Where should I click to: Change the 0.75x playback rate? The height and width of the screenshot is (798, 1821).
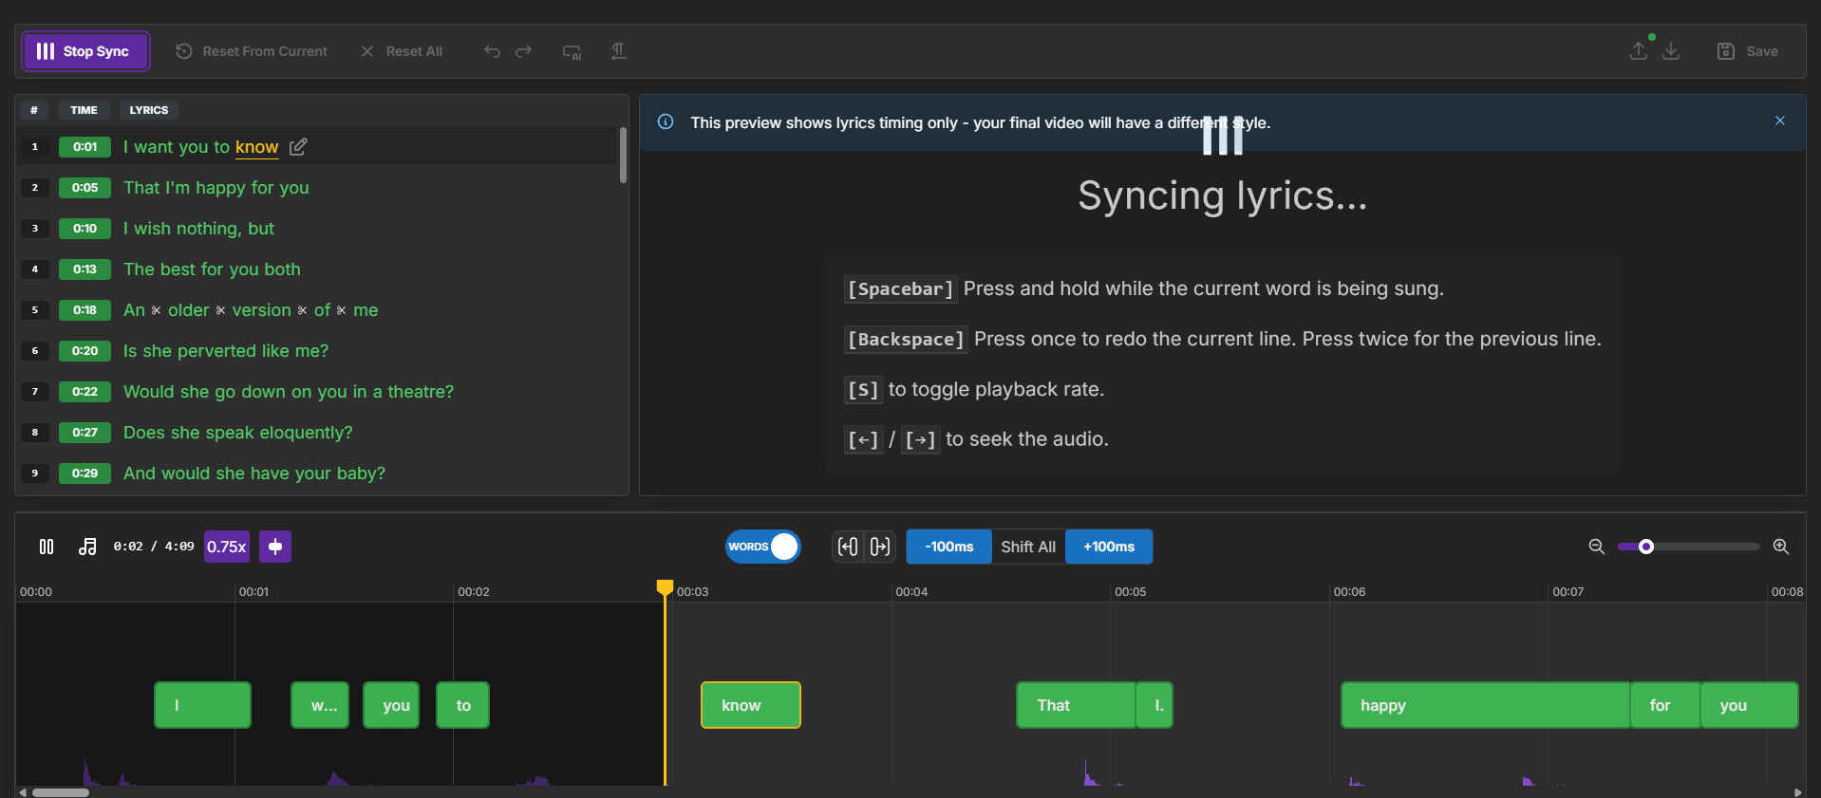[x=227, y=547]
